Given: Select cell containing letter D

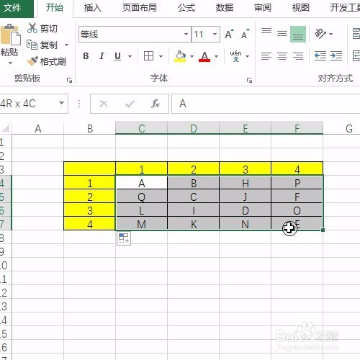Looking at the screenshot, I should (245, 210).
